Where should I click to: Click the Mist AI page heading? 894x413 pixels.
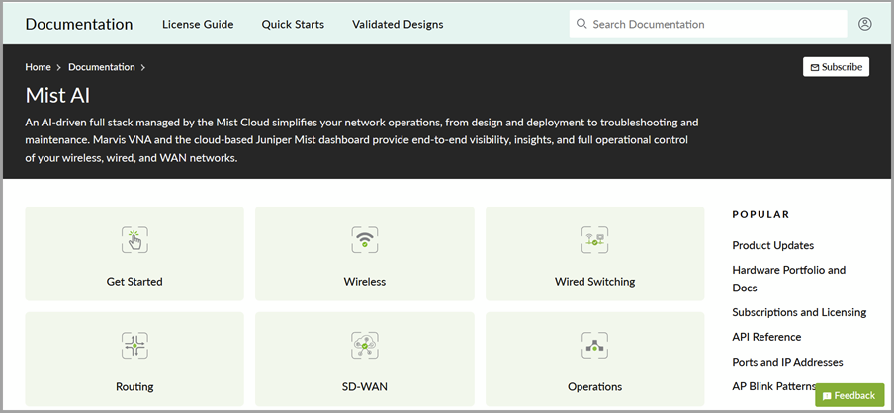tap(57, 96)
